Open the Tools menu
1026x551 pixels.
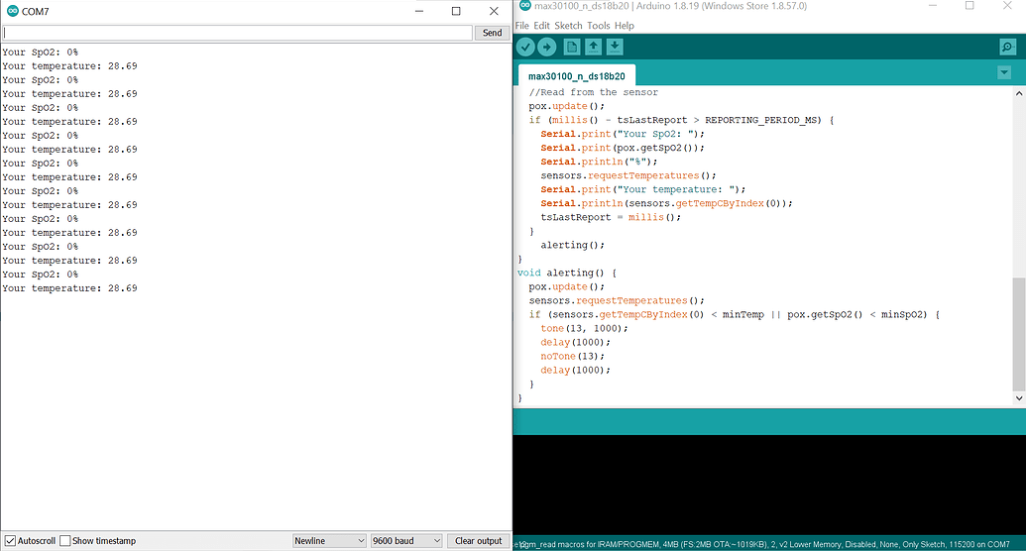pyautogui.click(x=598, y=26)
